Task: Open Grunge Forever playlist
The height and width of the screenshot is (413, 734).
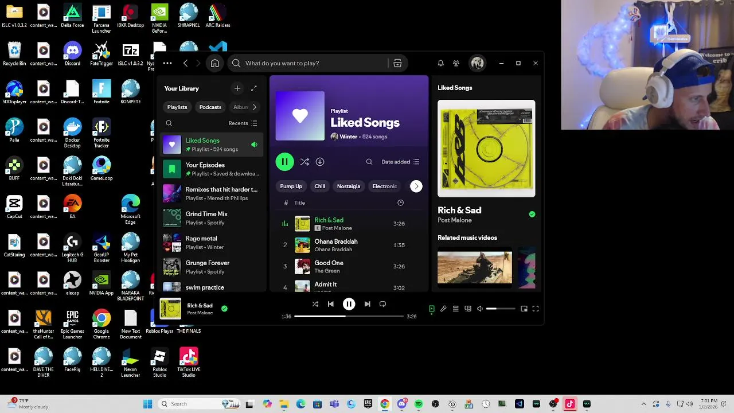Action: 212,267
